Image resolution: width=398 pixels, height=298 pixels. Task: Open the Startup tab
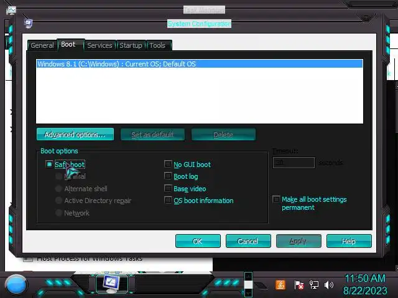131,45
